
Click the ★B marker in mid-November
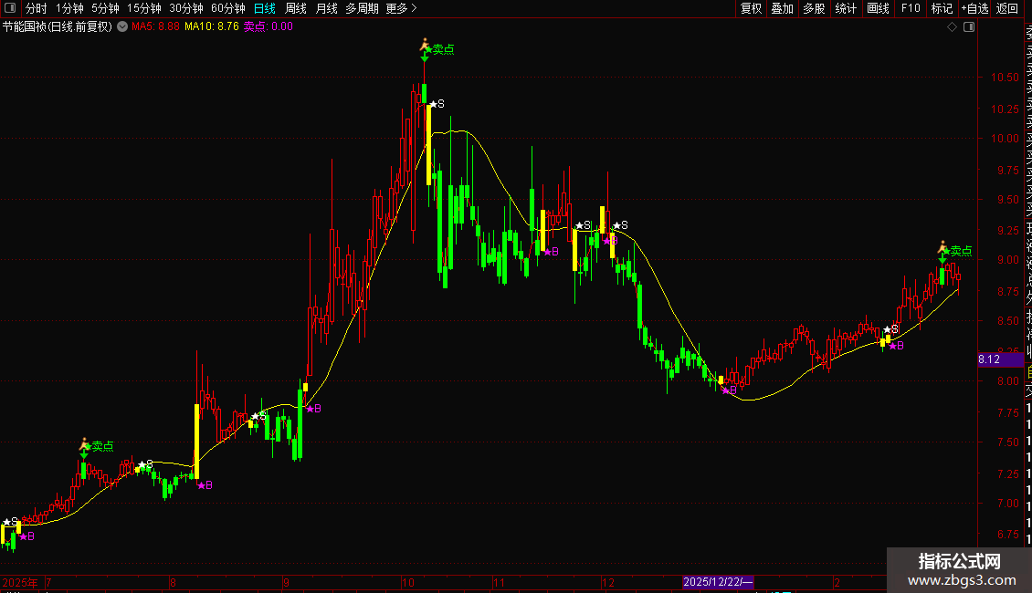(551, 252)
